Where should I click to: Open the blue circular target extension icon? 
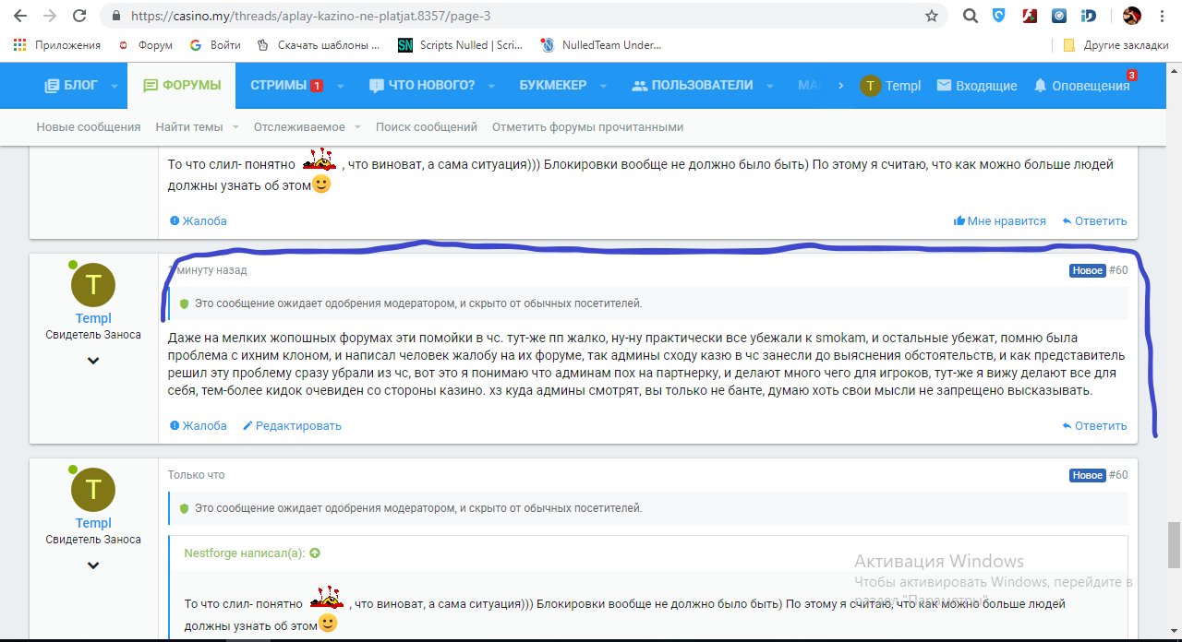(1060, 16)
